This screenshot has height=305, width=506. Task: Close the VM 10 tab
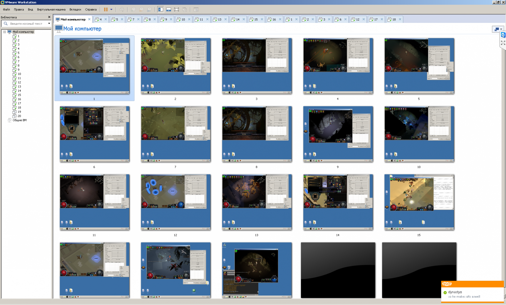(x=189, y=19)
